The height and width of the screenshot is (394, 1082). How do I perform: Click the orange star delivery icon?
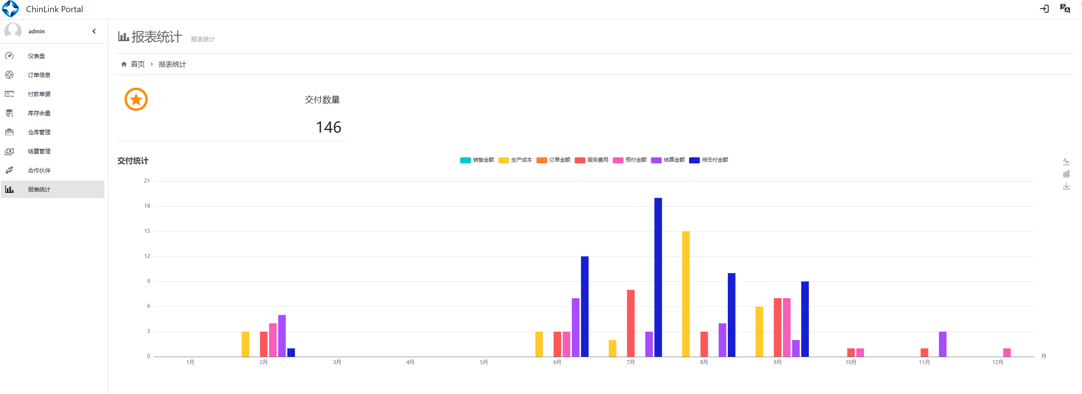click(136, 100)
